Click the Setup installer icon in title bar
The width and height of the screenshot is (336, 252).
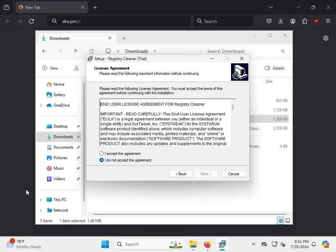90,58
